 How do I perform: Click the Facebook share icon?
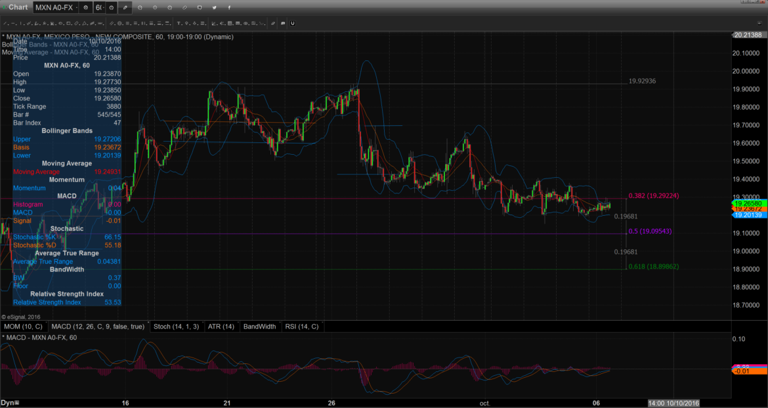[228, 8]
